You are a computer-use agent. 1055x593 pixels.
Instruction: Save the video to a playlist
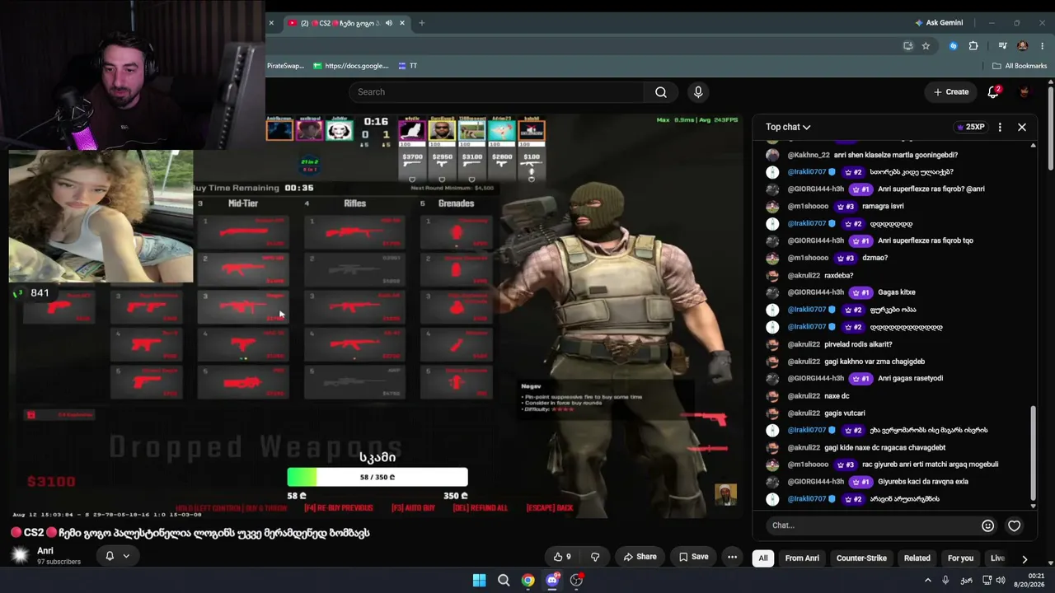click(x=693, y=557)
